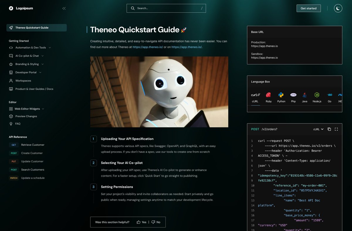The image size is (352, 231).
Task: Click the 'Language Box' panel title
Action: (260, 82)
